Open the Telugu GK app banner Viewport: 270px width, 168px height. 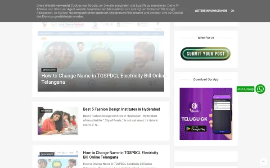click(x=206, y=114)
